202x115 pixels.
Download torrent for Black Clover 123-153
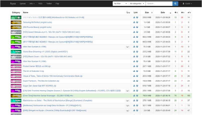tap(134, 56)
